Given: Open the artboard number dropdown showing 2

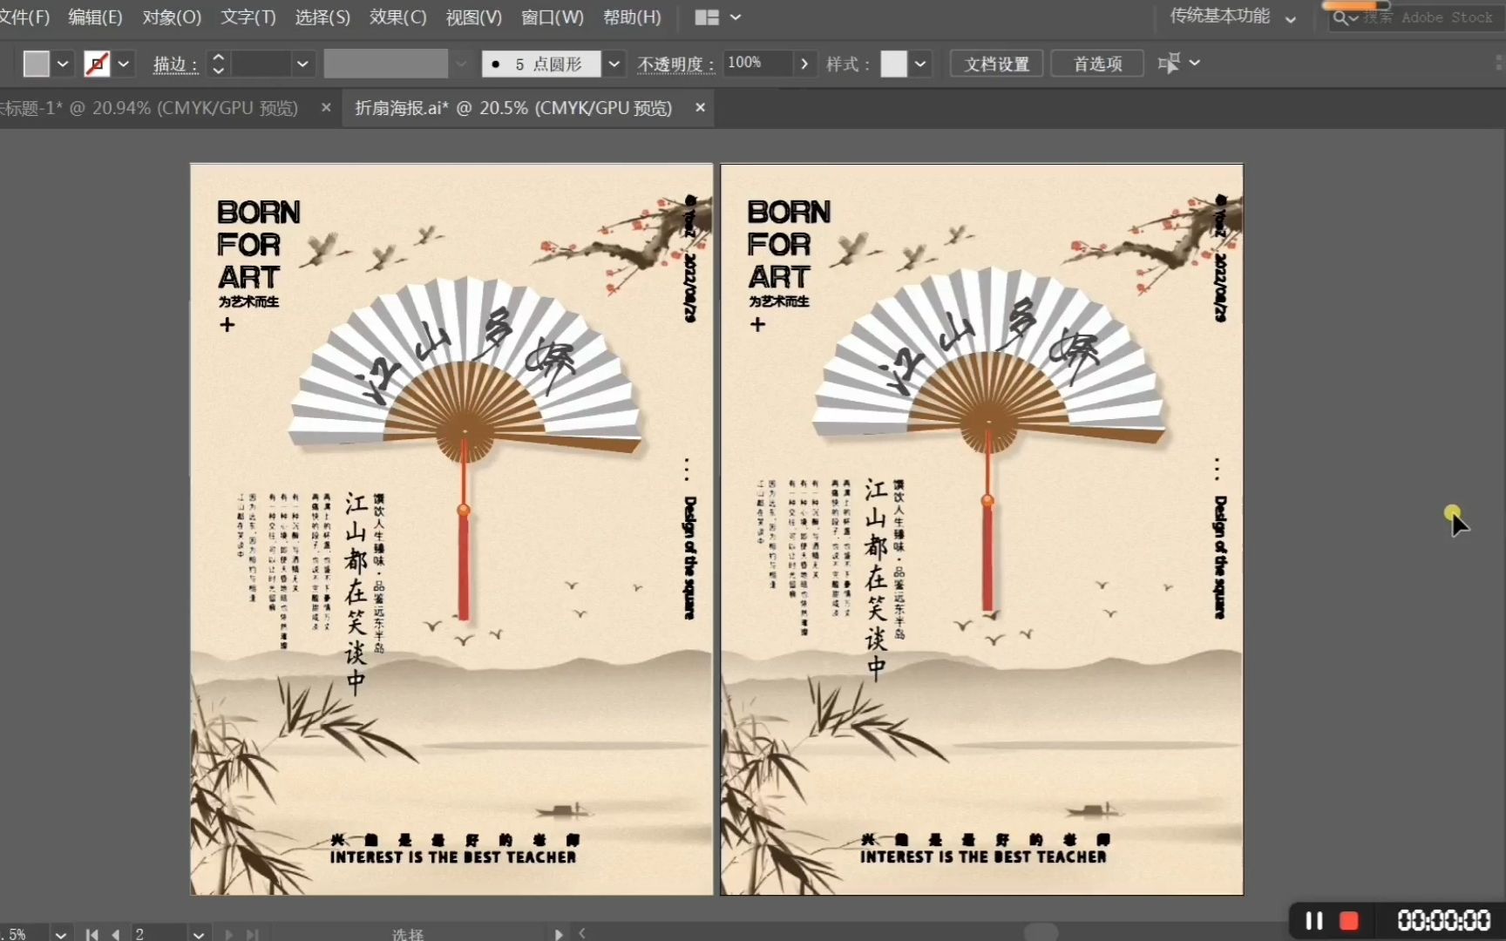Looking at the screenshot, I should coord(198,934).
